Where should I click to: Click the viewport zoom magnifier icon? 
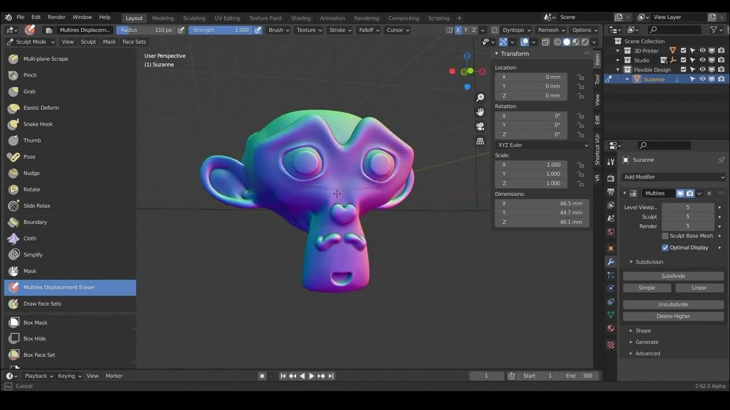click(x=480, y=98)
